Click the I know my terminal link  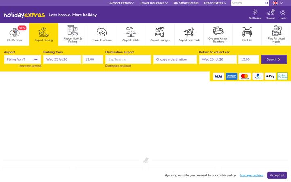point(30,66)
